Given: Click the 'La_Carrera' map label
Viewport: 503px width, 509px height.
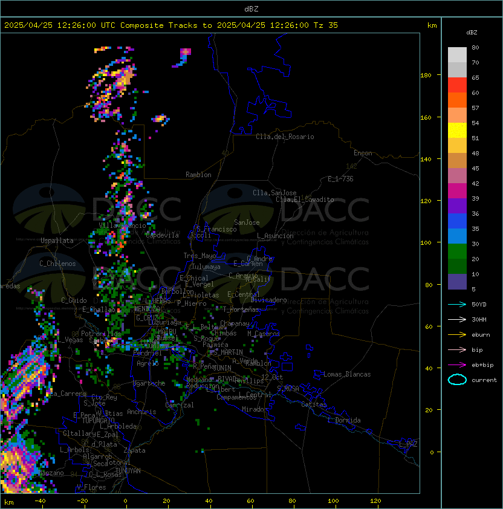Looking at the screenshot, I should (67, 394).
